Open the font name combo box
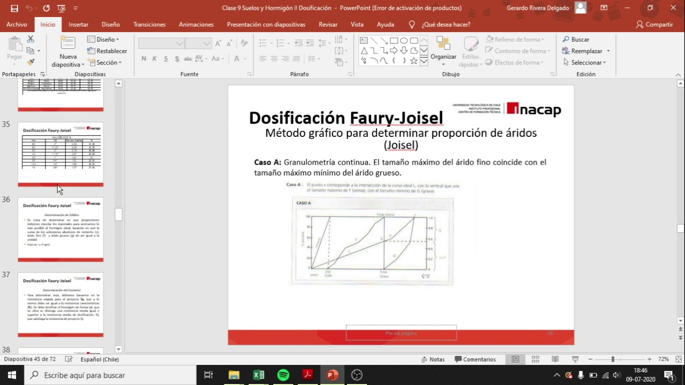The image size is (685, 385). point(162,43)
